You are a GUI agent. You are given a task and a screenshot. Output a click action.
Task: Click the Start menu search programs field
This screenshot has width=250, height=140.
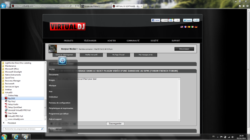click(22, 129)
